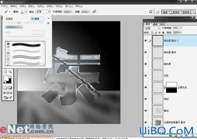Select the Hand tool
This screenshot has width=197, height=139.
coord(5,72)
